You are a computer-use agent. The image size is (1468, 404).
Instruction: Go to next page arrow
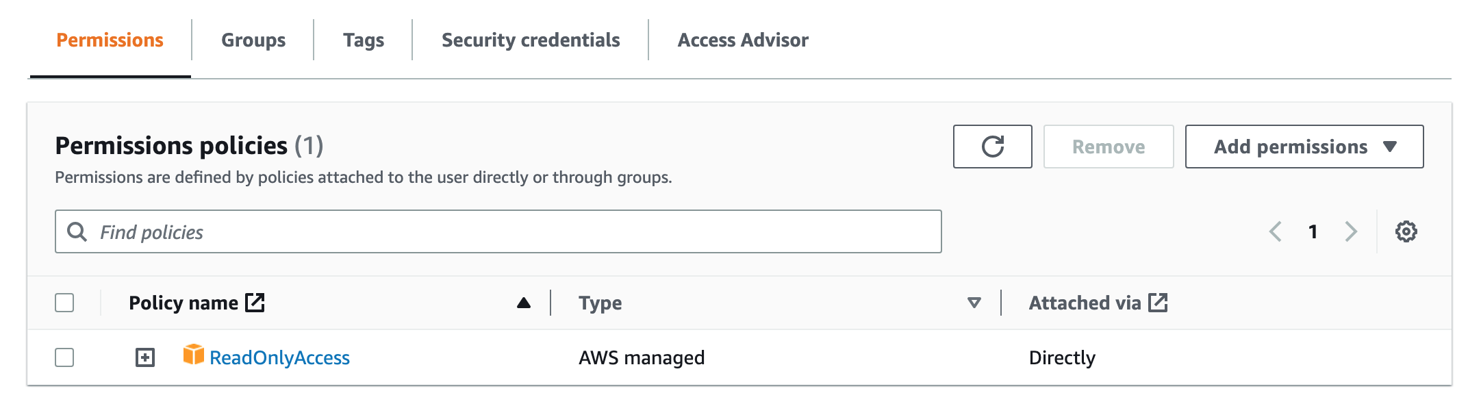[x=1350, y=231]
